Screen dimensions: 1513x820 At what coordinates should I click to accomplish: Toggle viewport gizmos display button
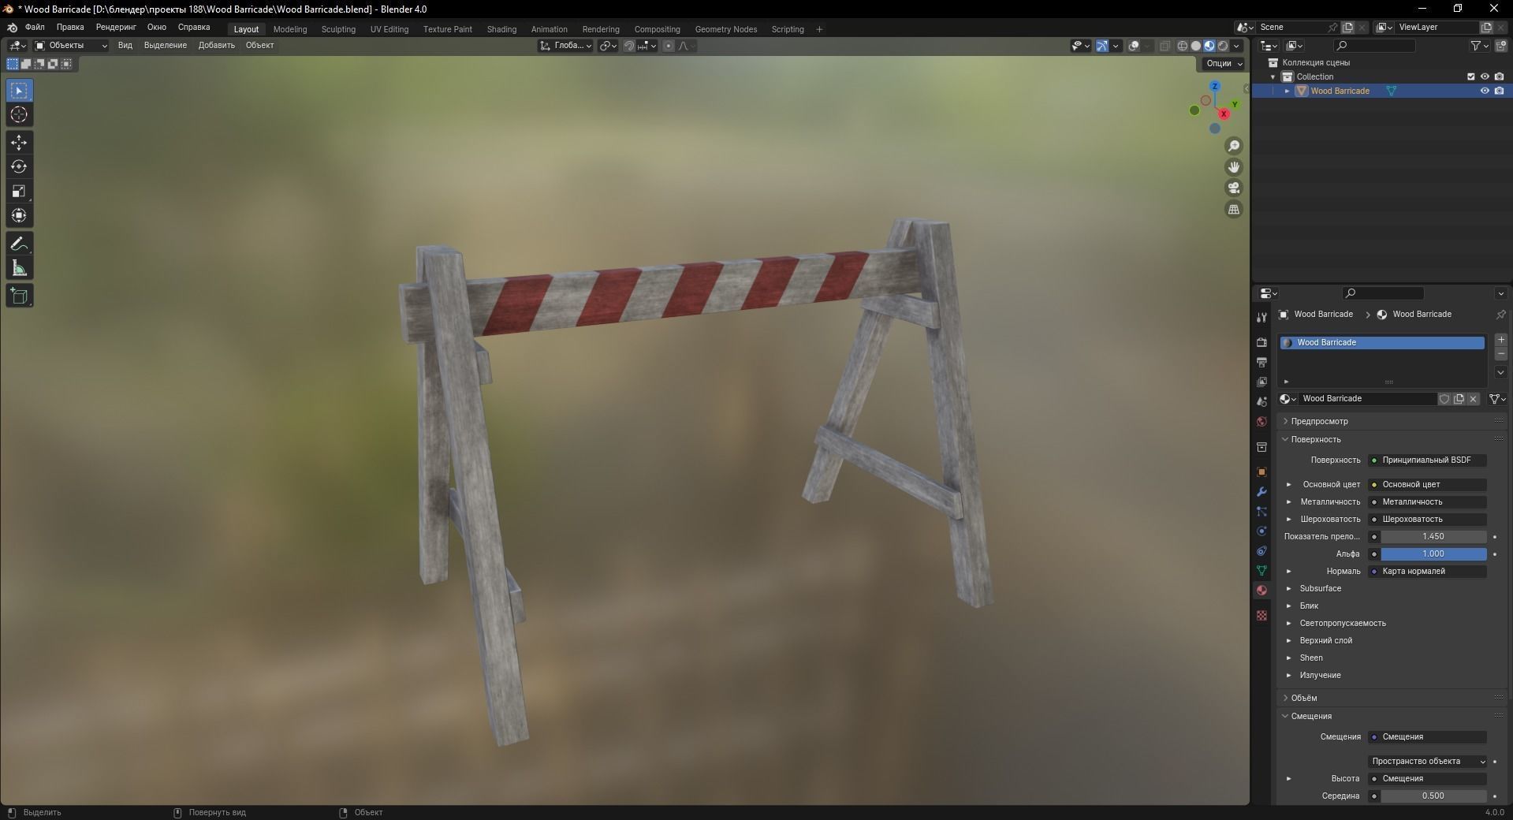pyautogui.click(x=1102, y=46)
